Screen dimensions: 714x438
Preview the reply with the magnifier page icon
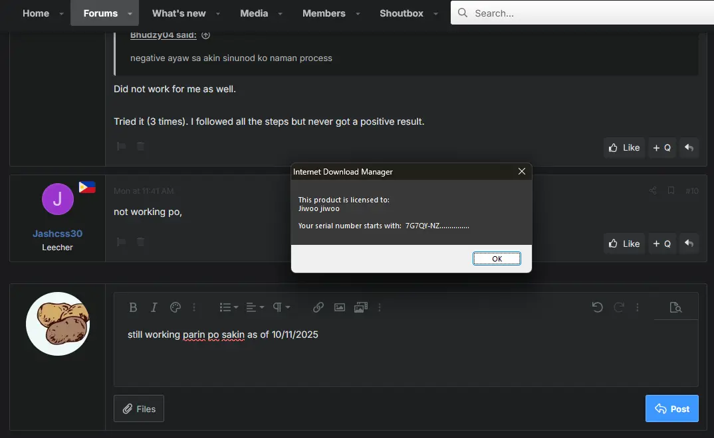(x=675, y=308)
